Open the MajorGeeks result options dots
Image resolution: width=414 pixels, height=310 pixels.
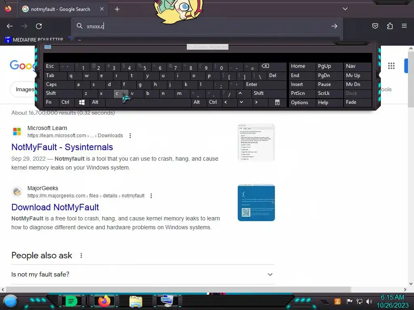click(151, 196)
